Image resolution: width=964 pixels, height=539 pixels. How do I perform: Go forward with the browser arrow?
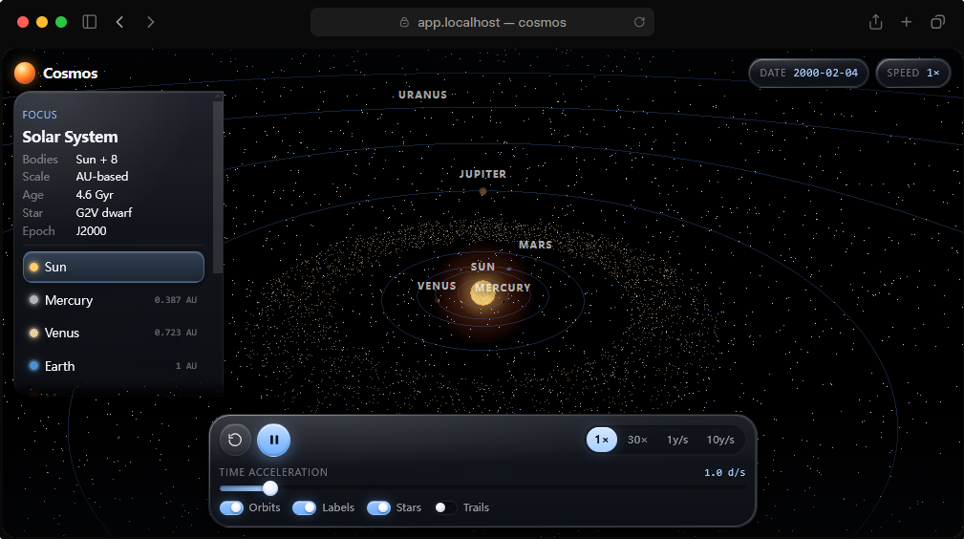point(151,22)
